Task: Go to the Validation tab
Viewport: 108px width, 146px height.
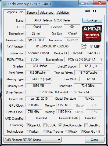Action: click(x=63, y=13)
